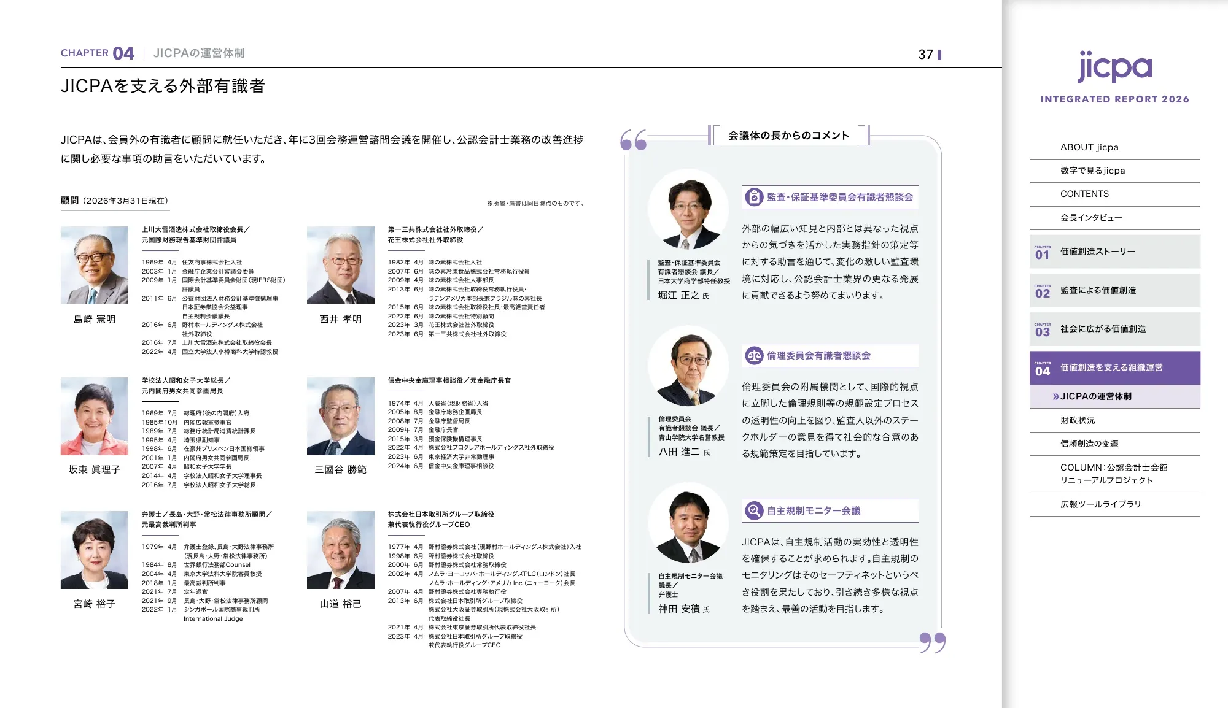Click round portrait of 神田 安積
Screen dimensions: 1228x708
tap(689, 523)
